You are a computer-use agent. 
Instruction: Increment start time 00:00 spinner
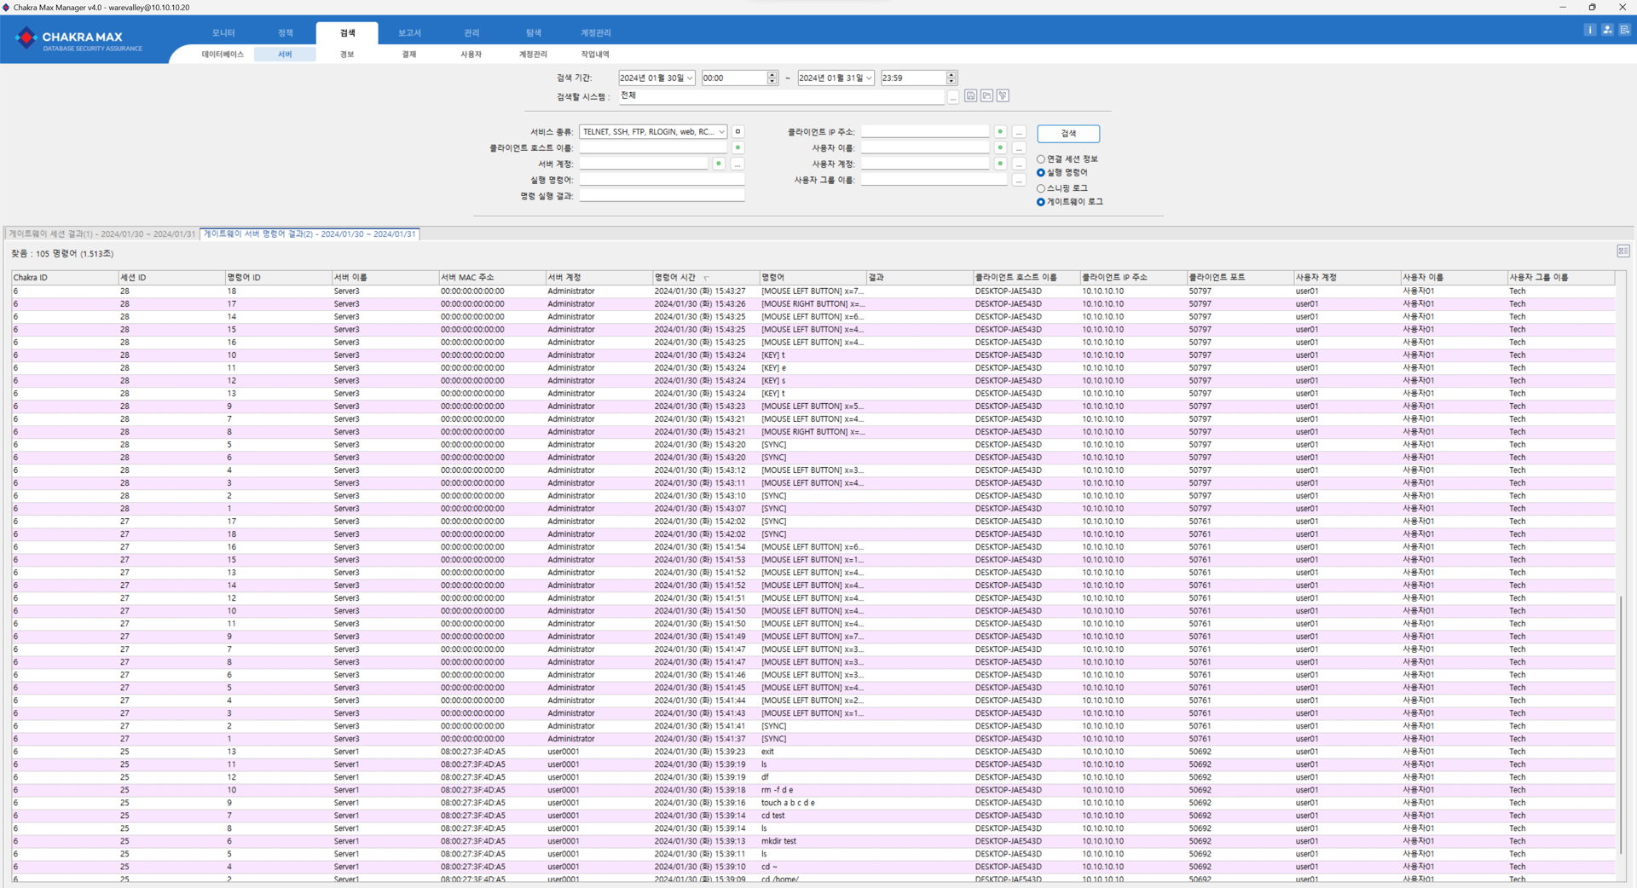(772, 74)
